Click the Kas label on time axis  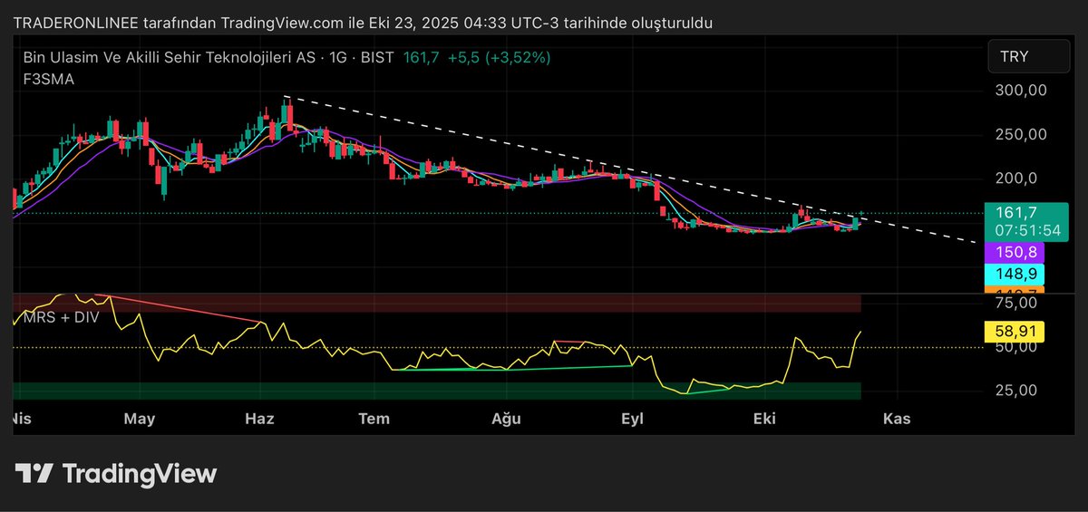[x=897, y=419]
